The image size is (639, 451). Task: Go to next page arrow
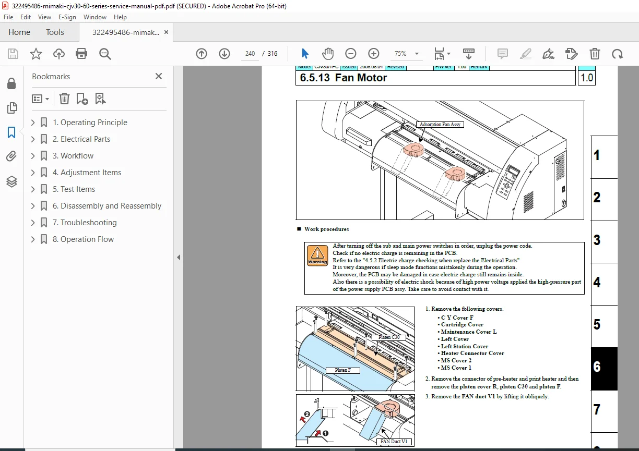pos(224,54)
